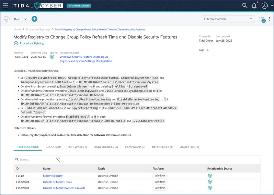The width and height of the screenshot is (274, 195).
Task: Go to Home breadcrumb
Action: tap(17, 30)
